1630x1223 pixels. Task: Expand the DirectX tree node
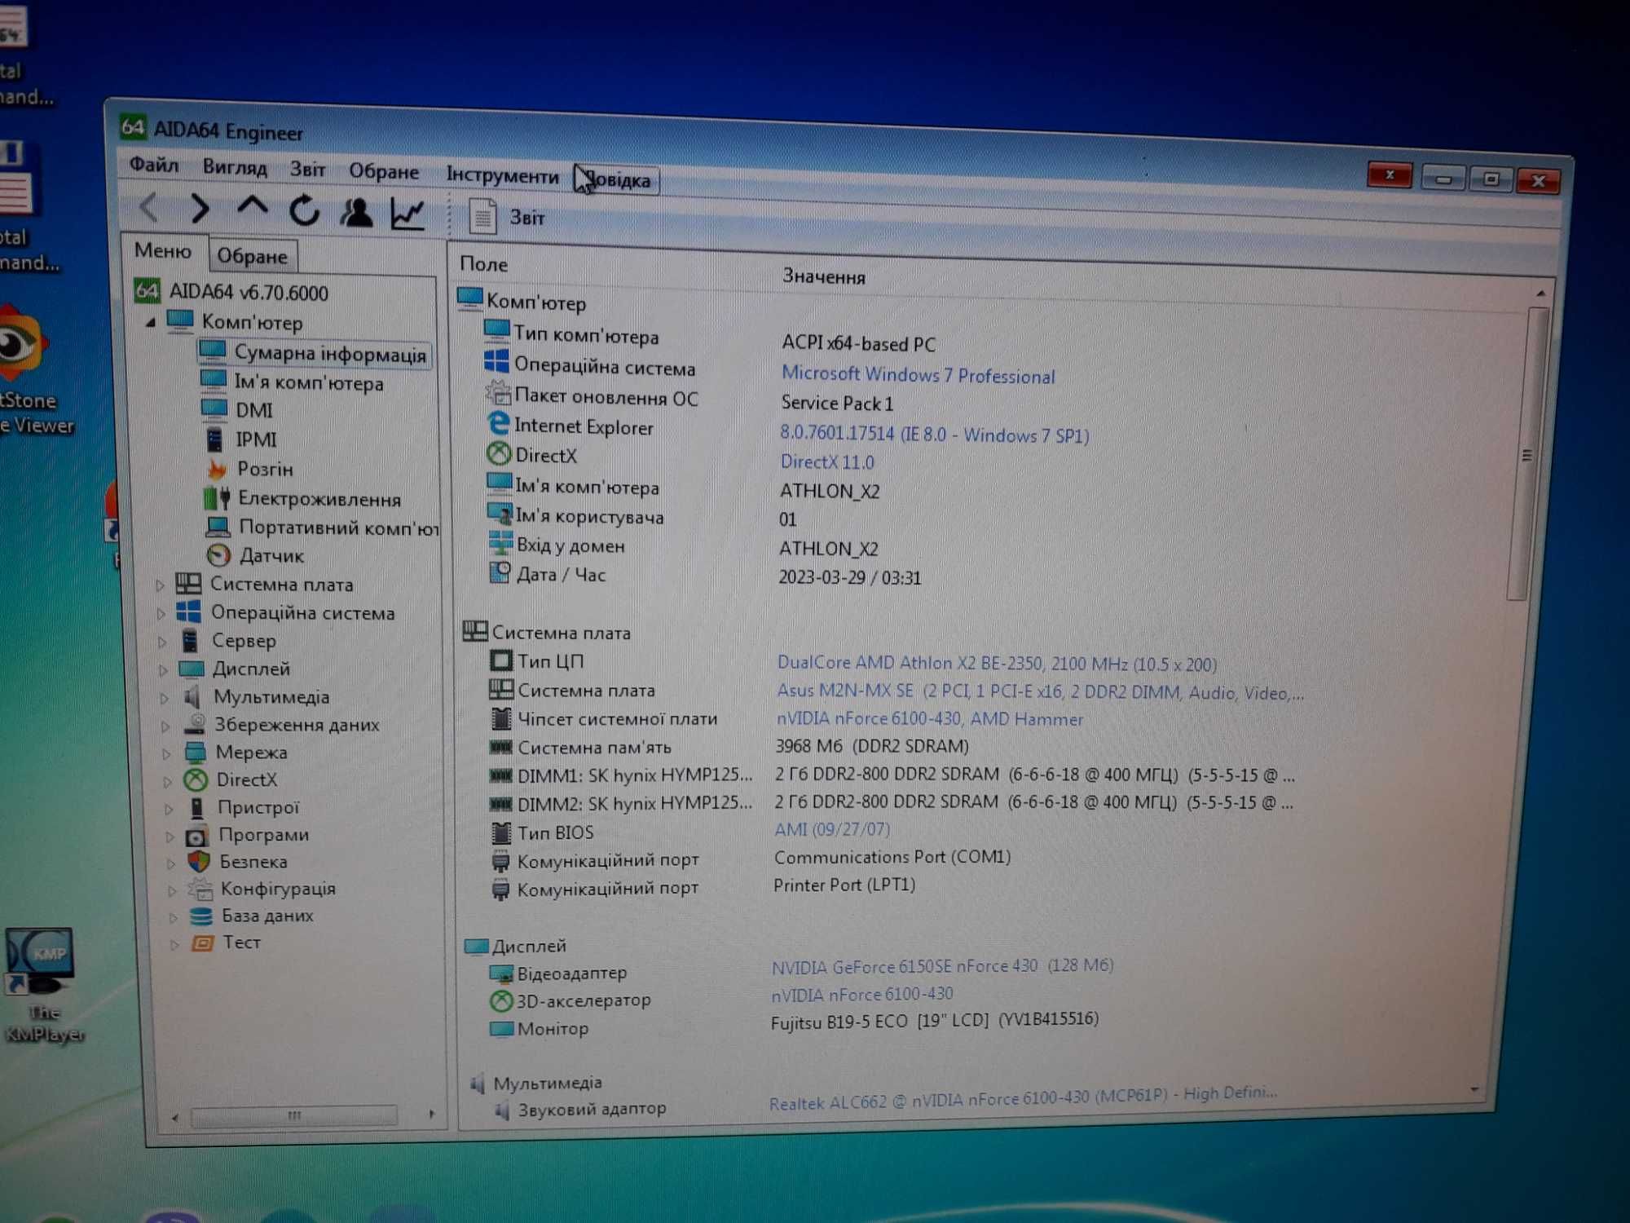coord(167,781)
